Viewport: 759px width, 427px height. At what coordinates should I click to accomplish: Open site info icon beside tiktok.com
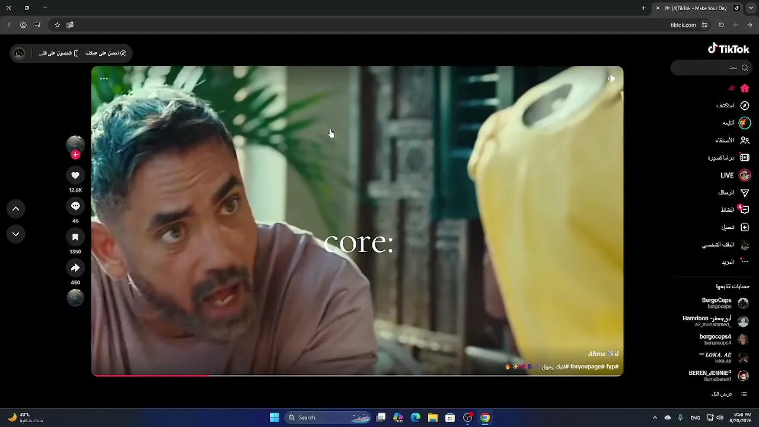point(704,25)
